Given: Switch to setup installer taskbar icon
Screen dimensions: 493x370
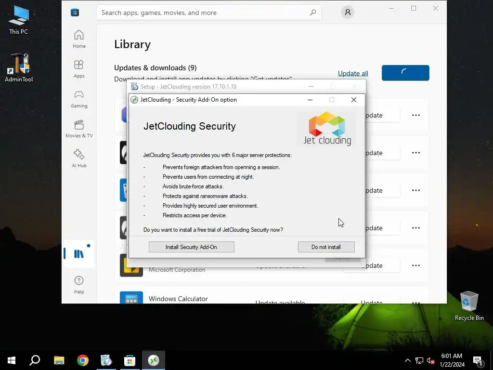Looking at the screenshot, I should [x=106, y=360].
